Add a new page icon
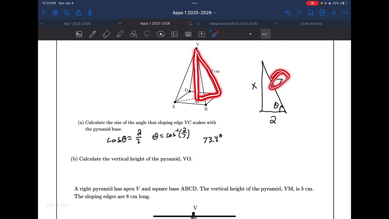Viewport: 389px width, 219px height. click(322, 13)
